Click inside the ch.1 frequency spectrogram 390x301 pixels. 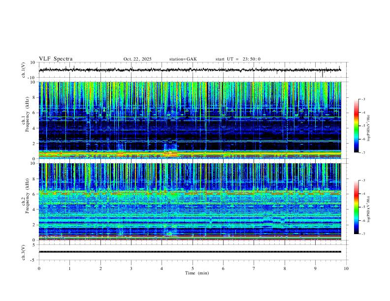point(190,120)
